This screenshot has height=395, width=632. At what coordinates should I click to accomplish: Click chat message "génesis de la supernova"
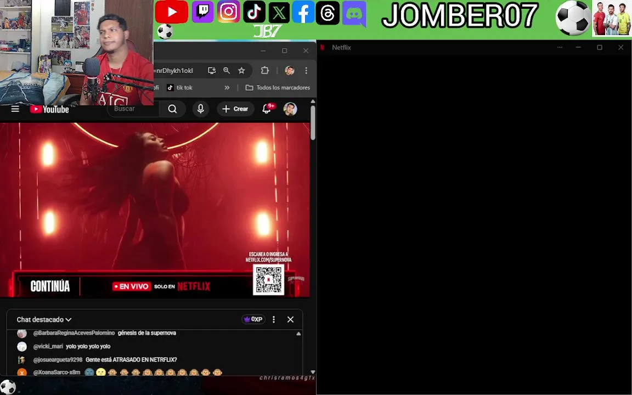click(x=146, y=333)
